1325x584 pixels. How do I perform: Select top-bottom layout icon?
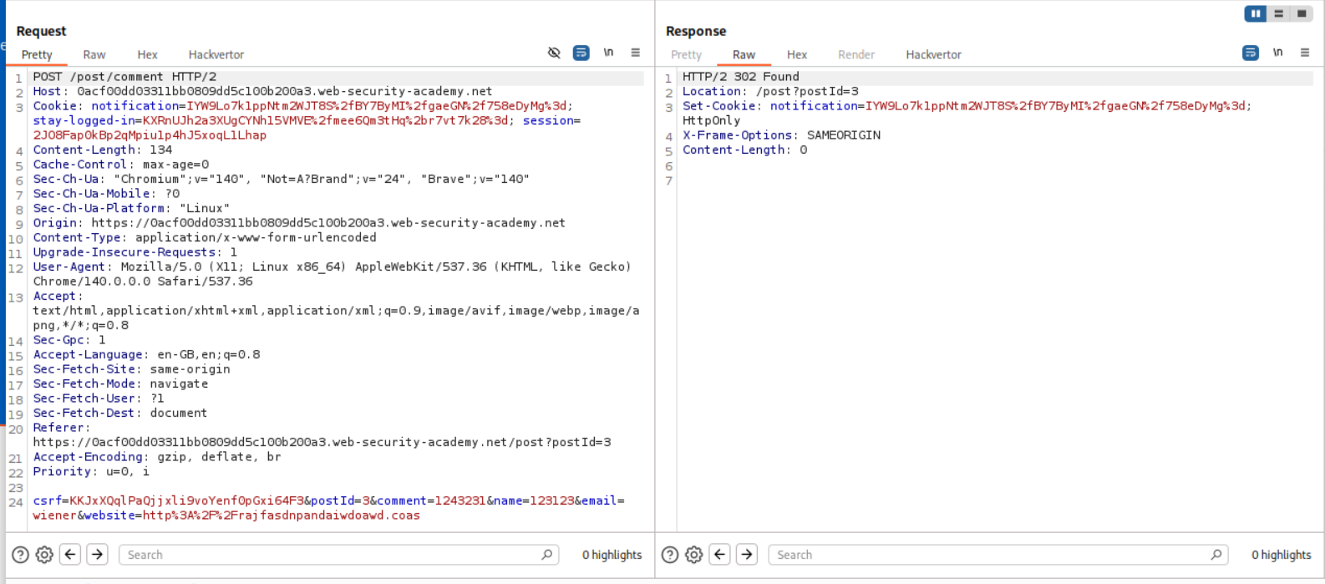pyautogui.click(x=1278, y=13)
